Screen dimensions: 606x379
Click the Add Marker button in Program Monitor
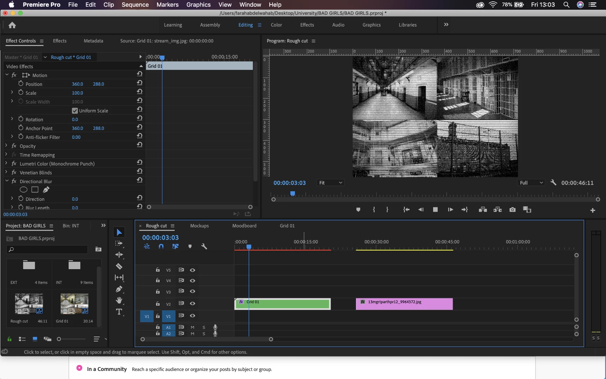click(358, 210)
